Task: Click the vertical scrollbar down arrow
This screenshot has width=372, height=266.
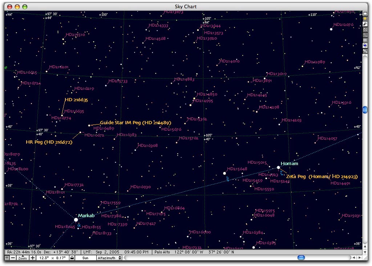Action: pyautogui.click(x=365, y=252)
